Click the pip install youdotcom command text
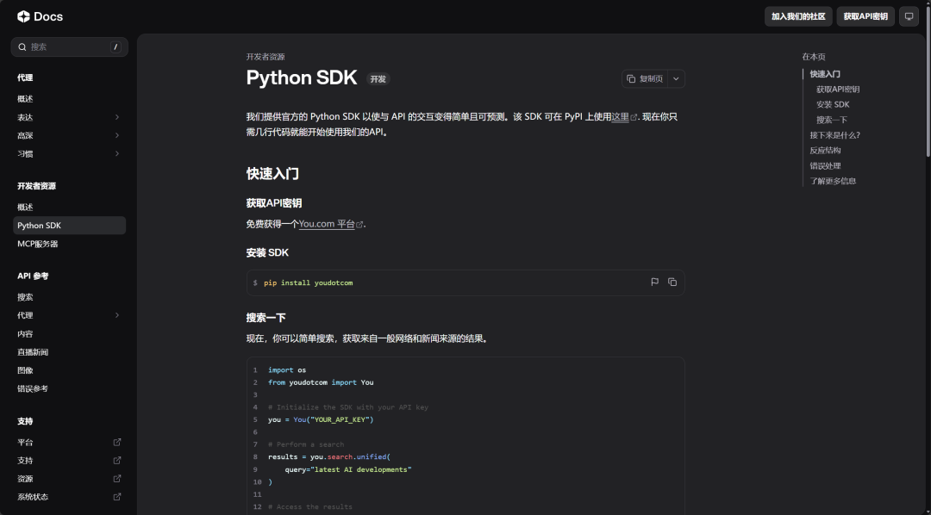 click(x=308, y=283)
